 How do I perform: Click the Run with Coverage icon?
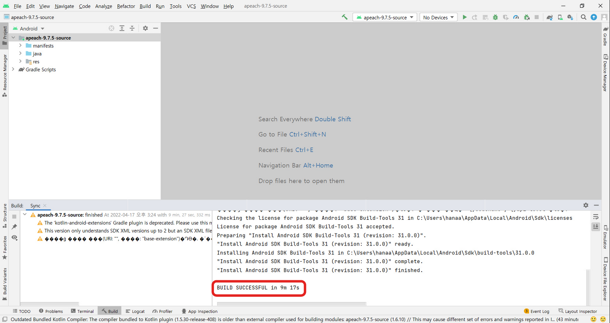506,17
